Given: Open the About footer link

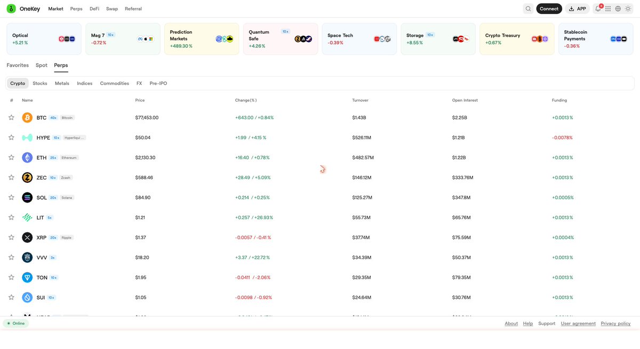Looking at the screenshot, I should pyautogui.click(x=511, y=323).
